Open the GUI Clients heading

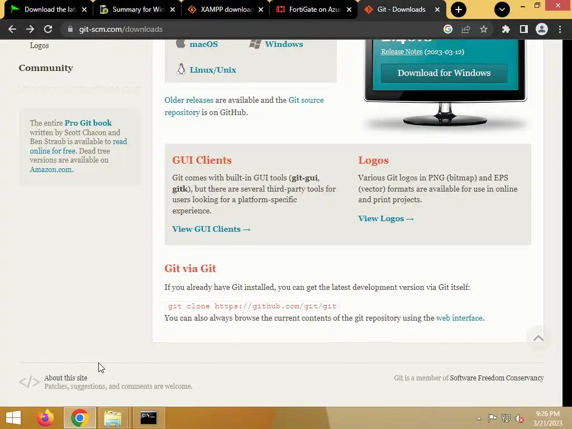(202, 160)
